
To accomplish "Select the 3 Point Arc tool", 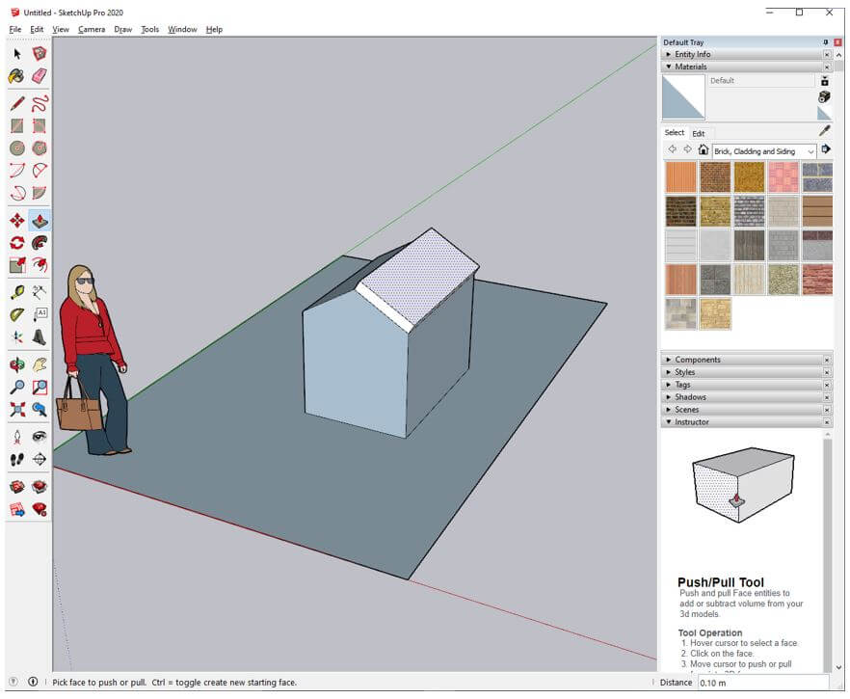I will 16,193.
